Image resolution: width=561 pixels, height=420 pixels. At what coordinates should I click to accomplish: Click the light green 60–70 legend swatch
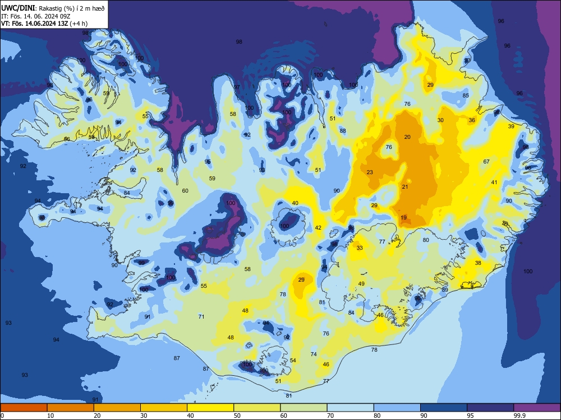tap(304, 408)
